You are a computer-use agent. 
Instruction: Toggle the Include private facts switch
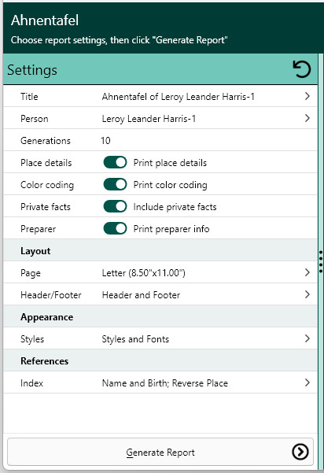[x=115, y=206]
